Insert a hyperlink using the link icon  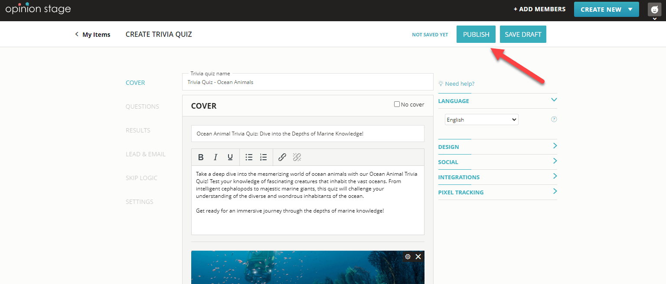[x=282, y=157]
